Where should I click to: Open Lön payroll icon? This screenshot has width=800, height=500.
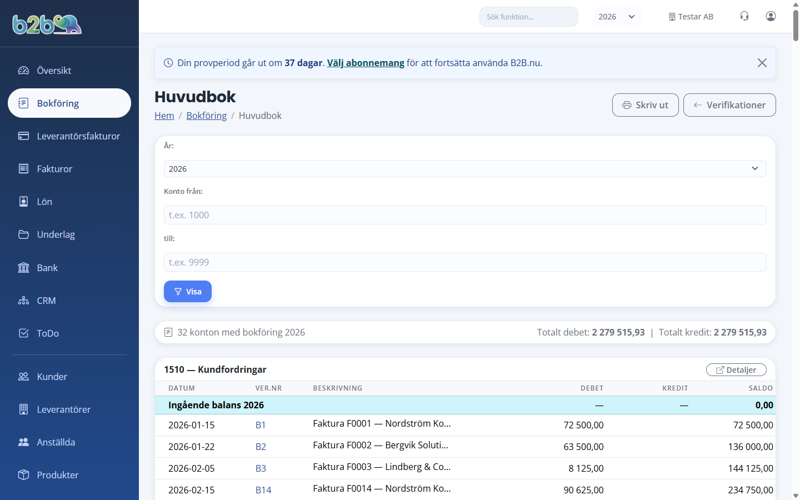pos(23,202)
